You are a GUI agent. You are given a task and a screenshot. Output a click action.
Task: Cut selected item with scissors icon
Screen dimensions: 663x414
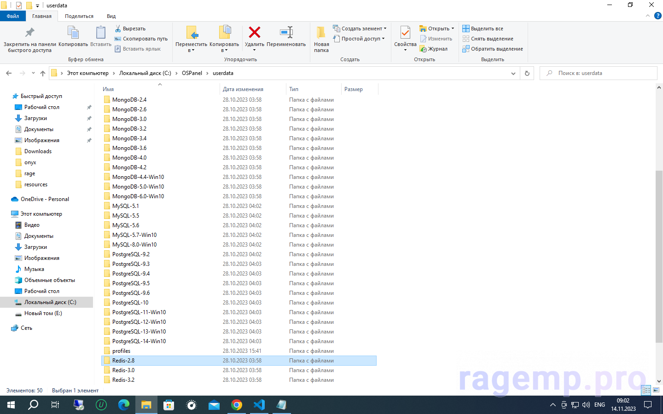pos(130,29)
